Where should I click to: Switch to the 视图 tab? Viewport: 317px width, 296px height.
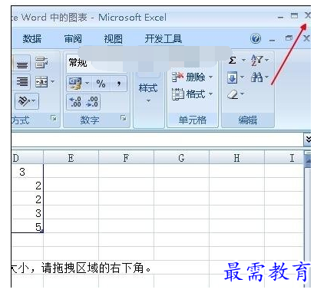113,39
